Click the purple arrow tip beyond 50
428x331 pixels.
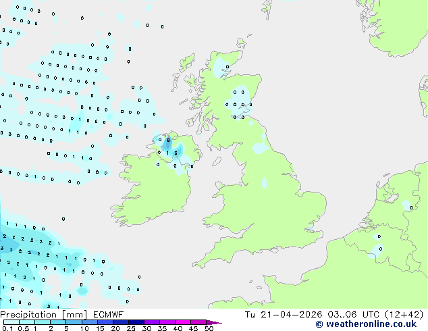[214, 322]
